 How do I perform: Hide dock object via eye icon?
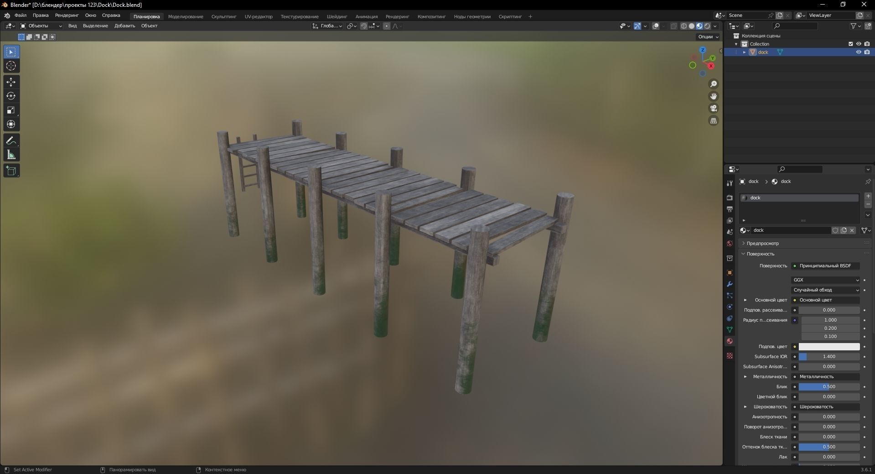coord(859,52)
